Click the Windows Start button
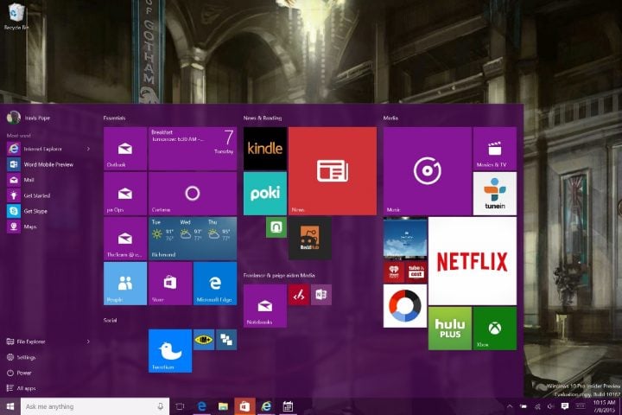622x415 pixels. click(x=10, y=406)
